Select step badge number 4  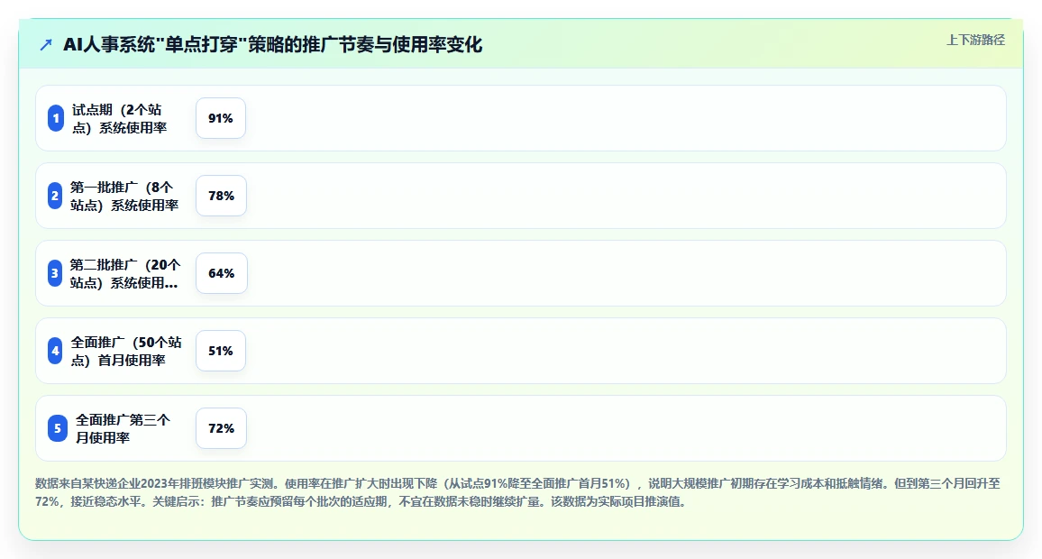tap(55, 351)
